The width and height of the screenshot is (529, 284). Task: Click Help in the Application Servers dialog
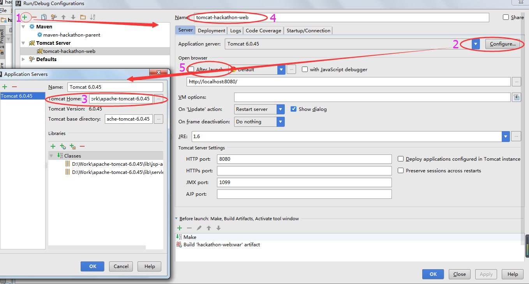(150, 266)
